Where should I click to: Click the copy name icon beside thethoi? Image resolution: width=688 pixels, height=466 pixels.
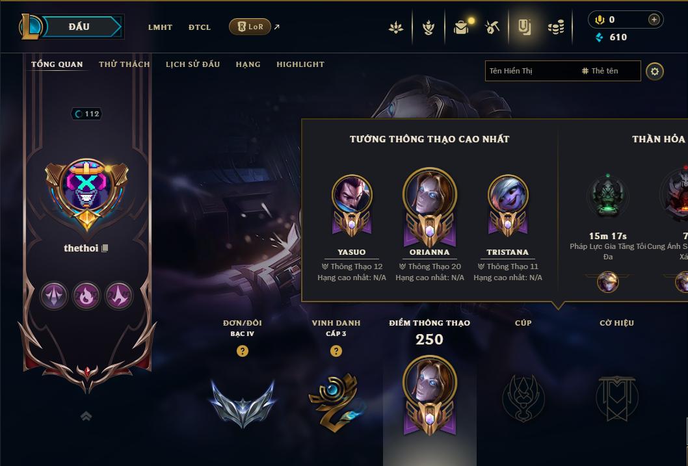pos(105,248)
